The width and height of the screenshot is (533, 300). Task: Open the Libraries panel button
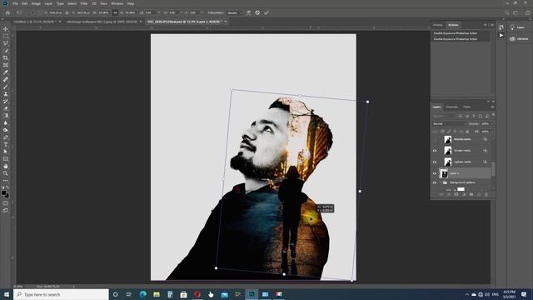click(519, 39)
